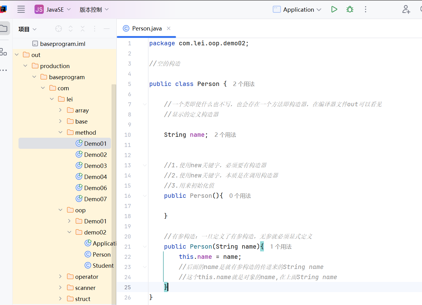The width and height of the screenshot is (422, 305).
Task: Fold the Person(String name) constructor at line 21
Action: (x=145, y=247)
